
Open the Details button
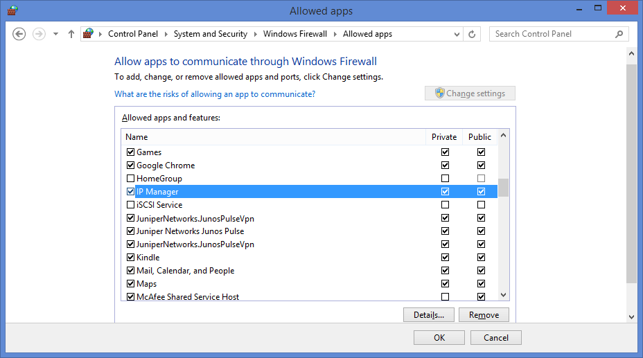pyautogui.click(x=428, y=315)
